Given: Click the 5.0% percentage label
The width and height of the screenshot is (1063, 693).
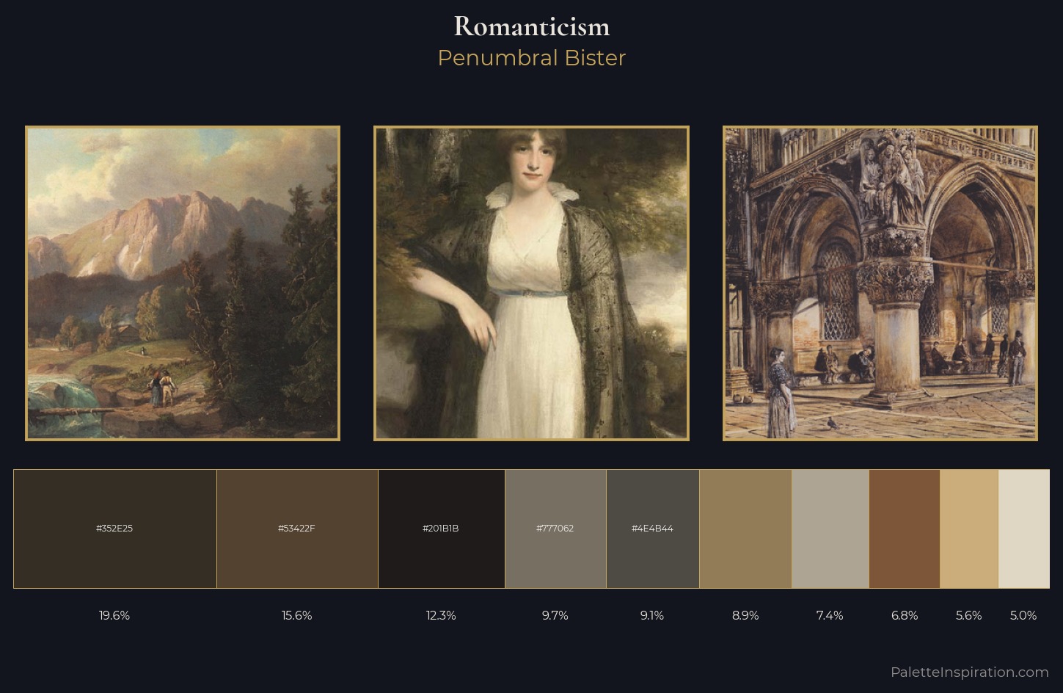Looking at the screenshot, I should (x=1023, y=615).
